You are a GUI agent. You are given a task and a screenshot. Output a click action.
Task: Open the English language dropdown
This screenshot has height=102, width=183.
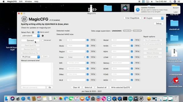pyautogui.click(x=153, y=18)
